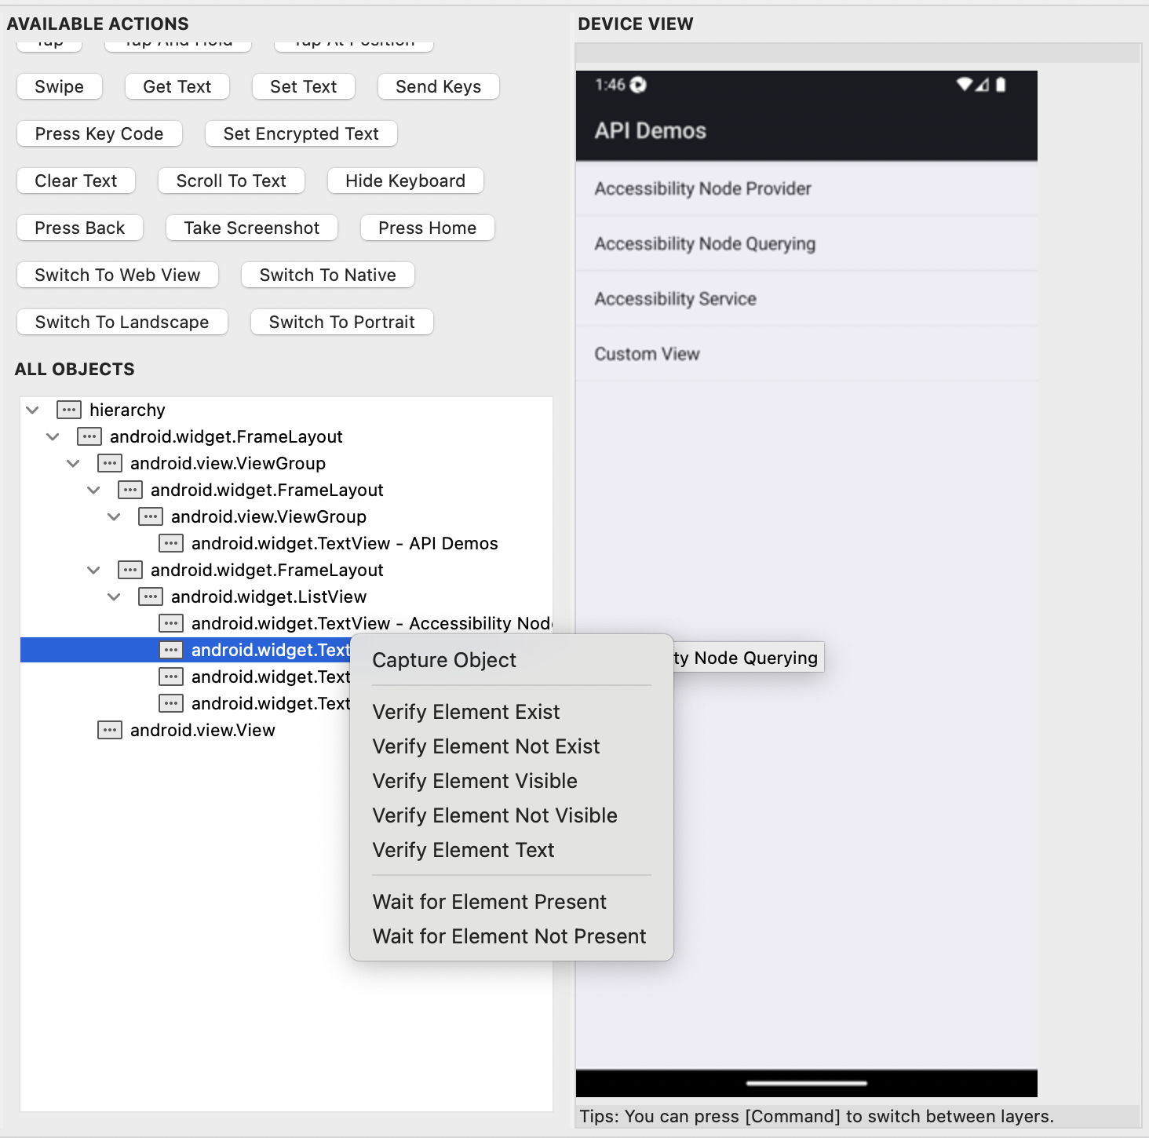Click Set Encrypted Text button
Viewport: 1149px width, 1138px height.
[301, 133]
